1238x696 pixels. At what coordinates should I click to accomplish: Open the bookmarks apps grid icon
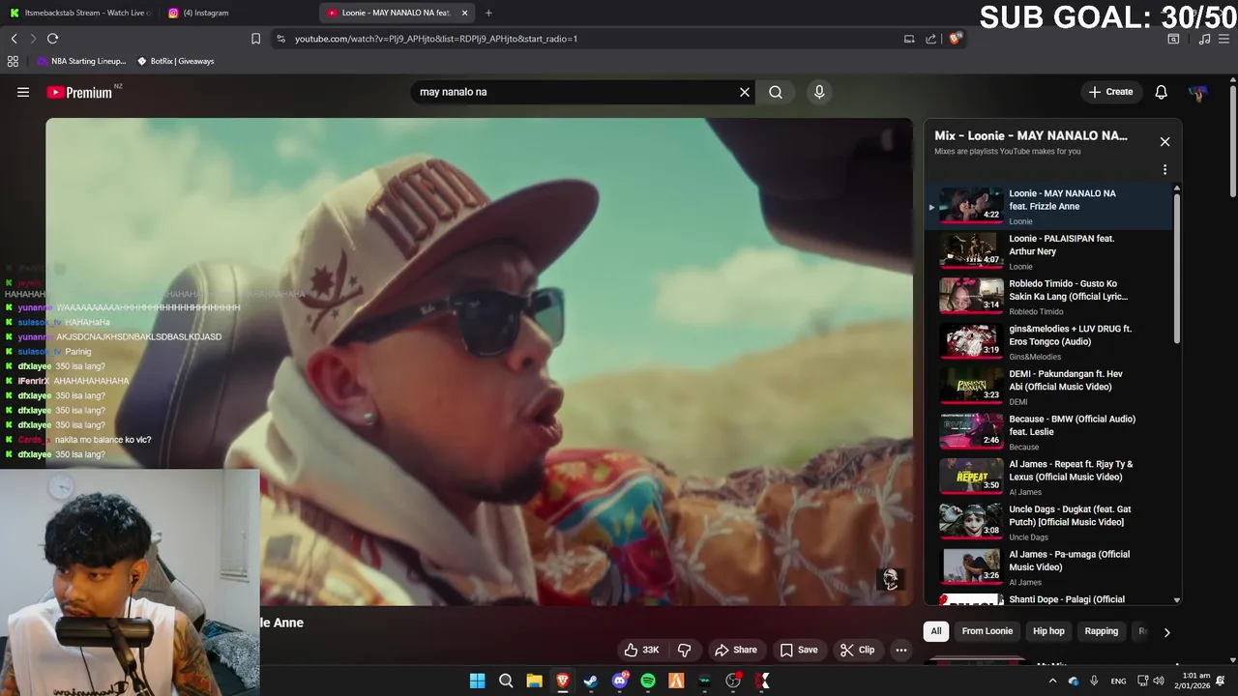(x=13, y=61)
